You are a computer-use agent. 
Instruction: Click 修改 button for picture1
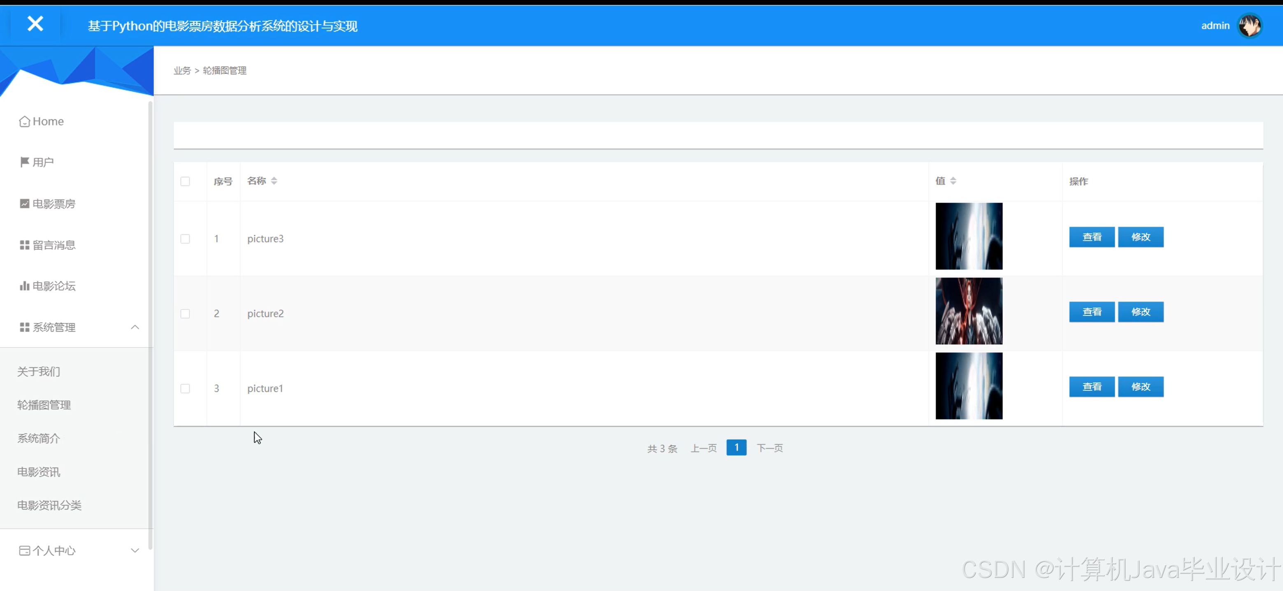pos(1140,387)
